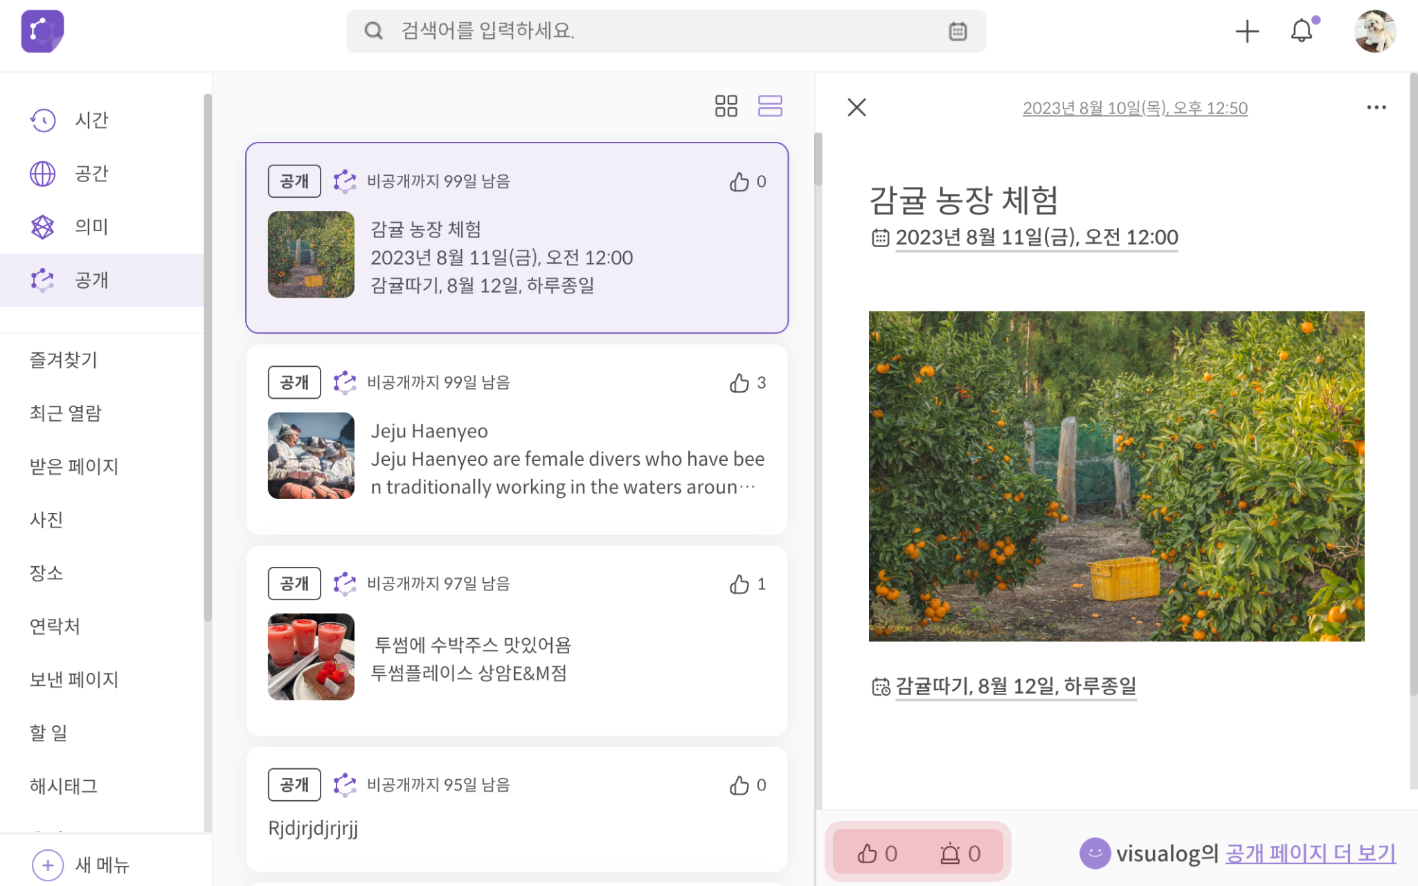
Task: Open the tangerine farm photo in detail
Action: point(1116,476)
